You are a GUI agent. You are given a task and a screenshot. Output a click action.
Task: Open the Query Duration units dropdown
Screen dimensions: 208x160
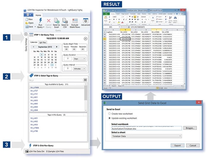coord(80,59)
